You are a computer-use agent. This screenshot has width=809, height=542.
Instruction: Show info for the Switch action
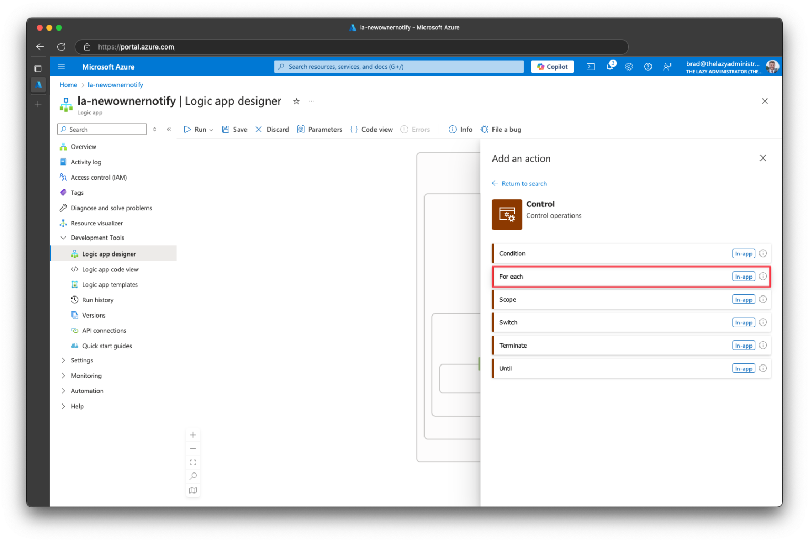point(763,322)
